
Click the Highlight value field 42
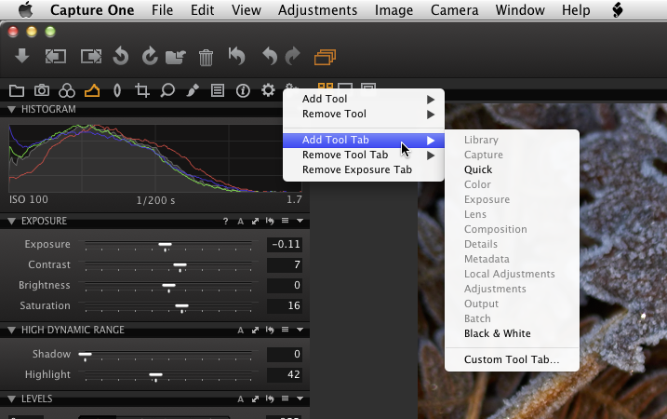285,374
